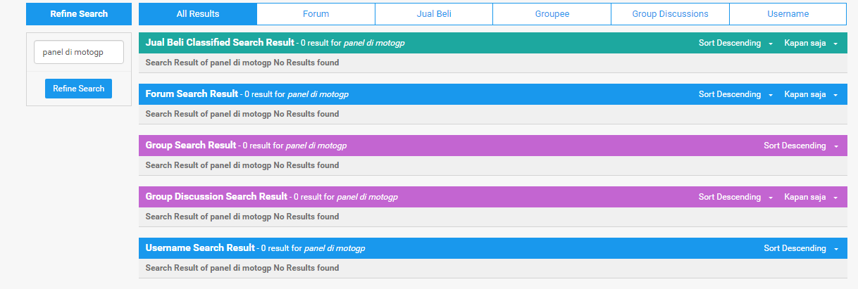The height and width of the screenshot is (289, 858).
Task: Click No Results text under Forum Search Result
Action: [x=242, y=115]
